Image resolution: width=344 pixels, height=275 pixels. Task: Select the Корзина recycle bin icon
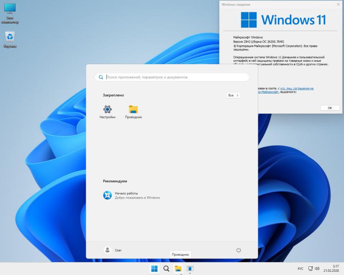click(x=10, y=39)
